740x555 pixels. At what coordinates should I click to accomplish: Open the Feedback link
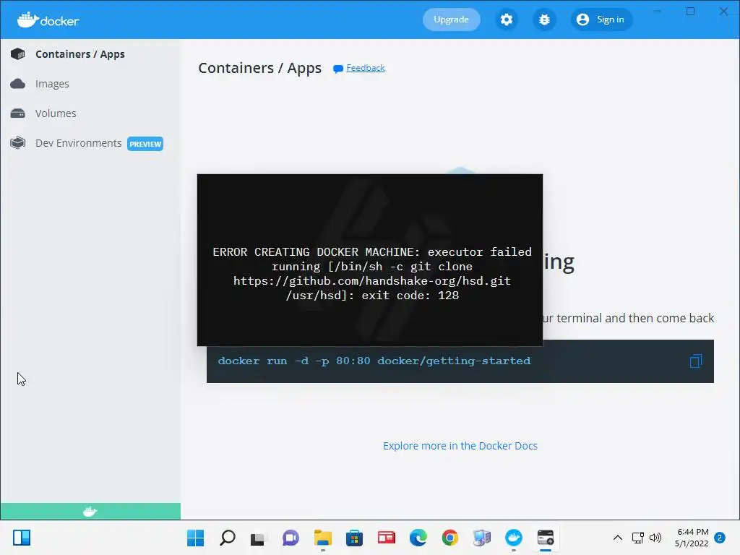pyautogui.click(x=365, y=68)
